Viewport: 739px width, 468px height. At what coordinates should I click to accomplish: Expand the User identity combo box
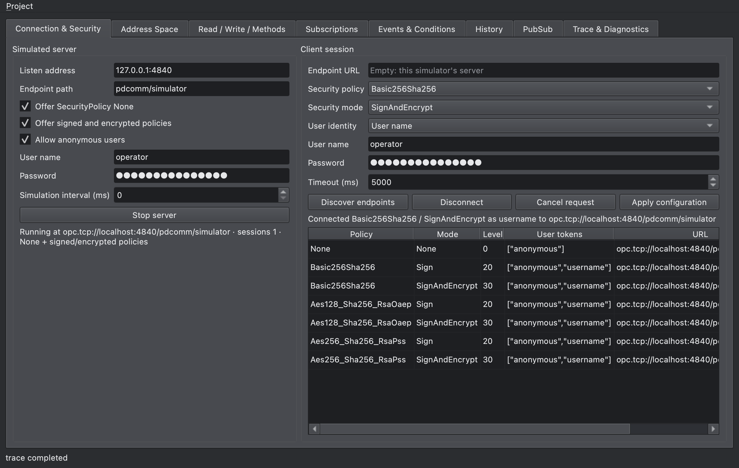coord(543,126)
